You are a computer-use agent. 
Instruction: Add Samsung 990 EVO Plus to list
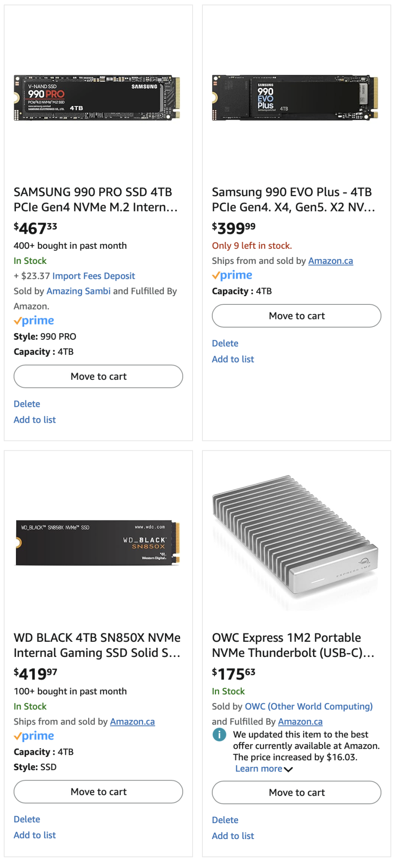pos(233,359)
